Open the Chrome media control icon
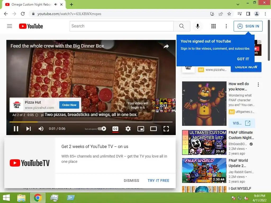The image size is (271, 203). pos(240,14)
